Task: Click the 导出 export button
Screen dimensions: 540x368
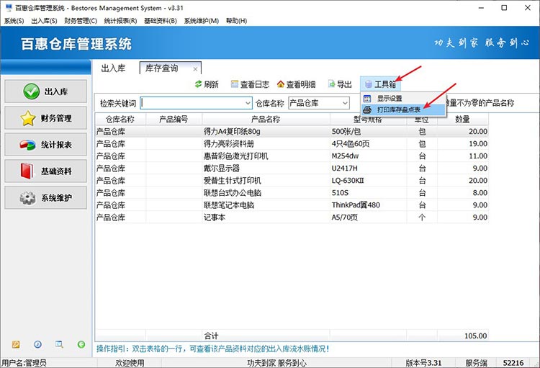Action: pyautogui.click(x=340, y=84)
